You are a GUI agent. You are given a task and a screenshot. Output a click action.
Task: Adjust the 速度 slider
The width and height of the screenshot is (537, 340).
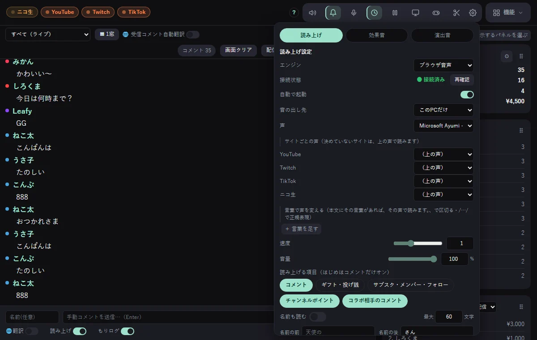pyautogui.click(x=418, y=243)
